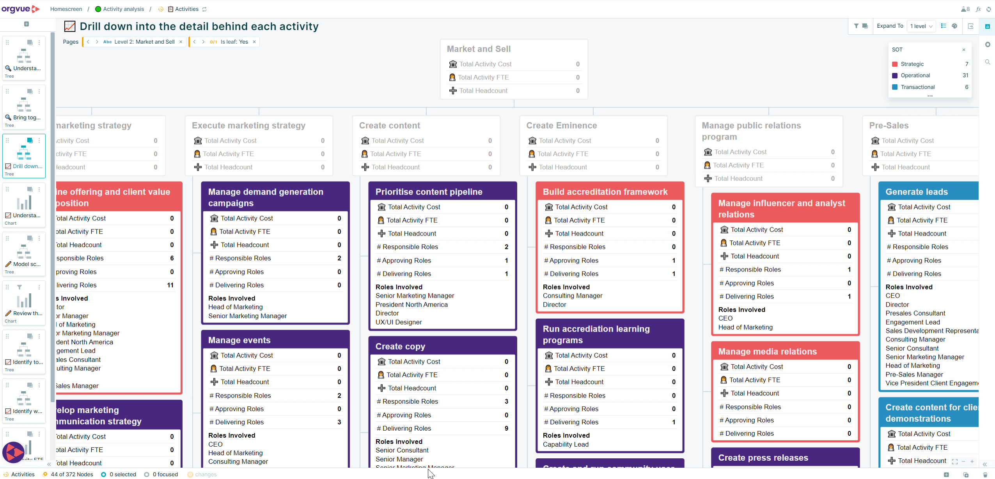Toggle pages stack on Model sc... card

click(x=30, y=238)
